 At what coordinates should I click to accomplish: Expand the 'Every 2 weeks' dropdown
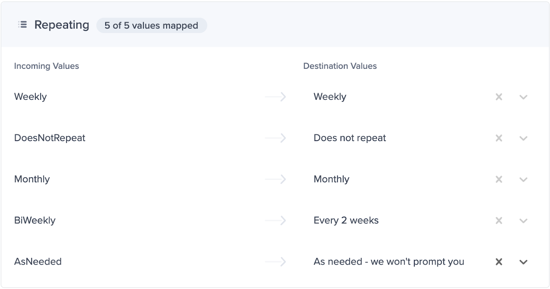523,221
